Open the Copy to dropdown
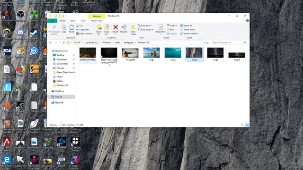 pos(107,30)
